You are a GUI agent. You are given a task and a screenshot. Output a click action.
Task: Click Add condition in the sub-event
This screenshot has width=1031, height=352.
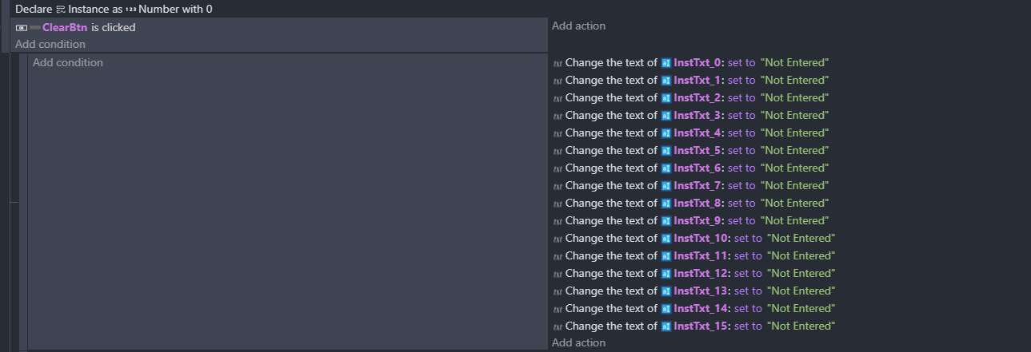[68, 62]
